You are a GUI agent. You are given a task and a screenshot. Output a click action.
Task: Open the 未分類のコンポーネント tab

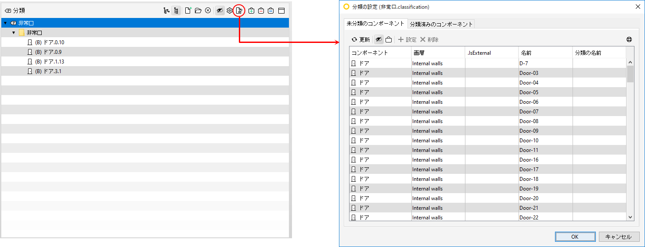click(x=375, y=24)
